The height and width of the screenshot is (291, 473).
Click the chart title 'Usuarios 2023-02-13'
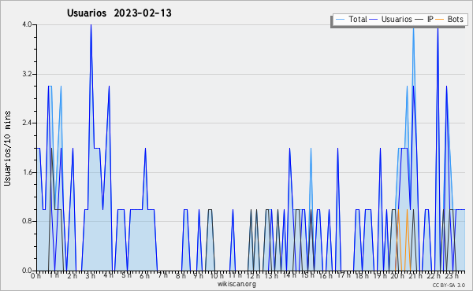tap(119, 13)
